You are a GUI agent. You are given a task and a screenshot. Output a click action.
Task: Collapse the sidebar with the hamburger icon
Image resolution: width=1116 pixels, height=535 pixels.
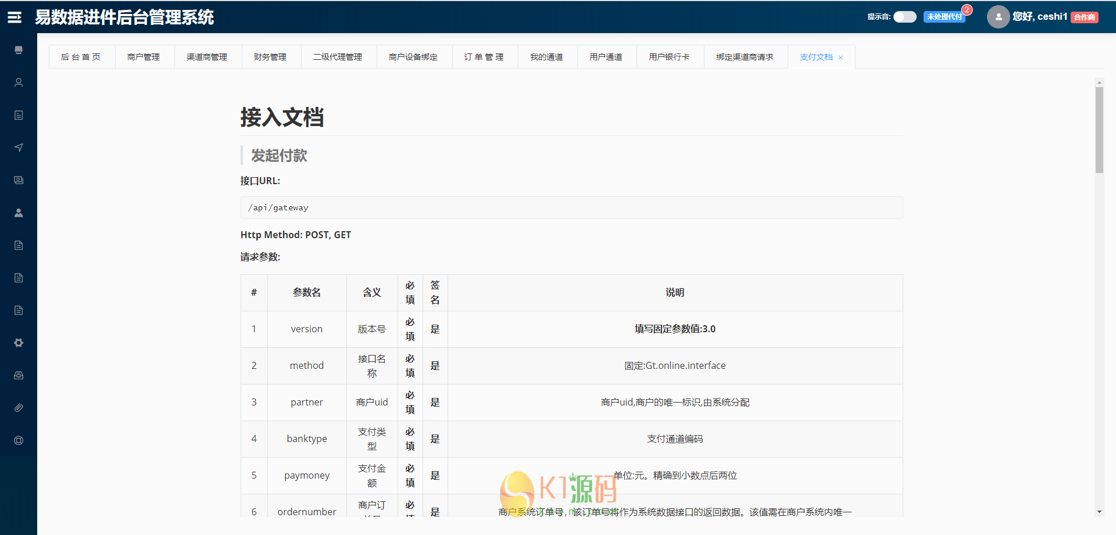click(x=15, y=17)
